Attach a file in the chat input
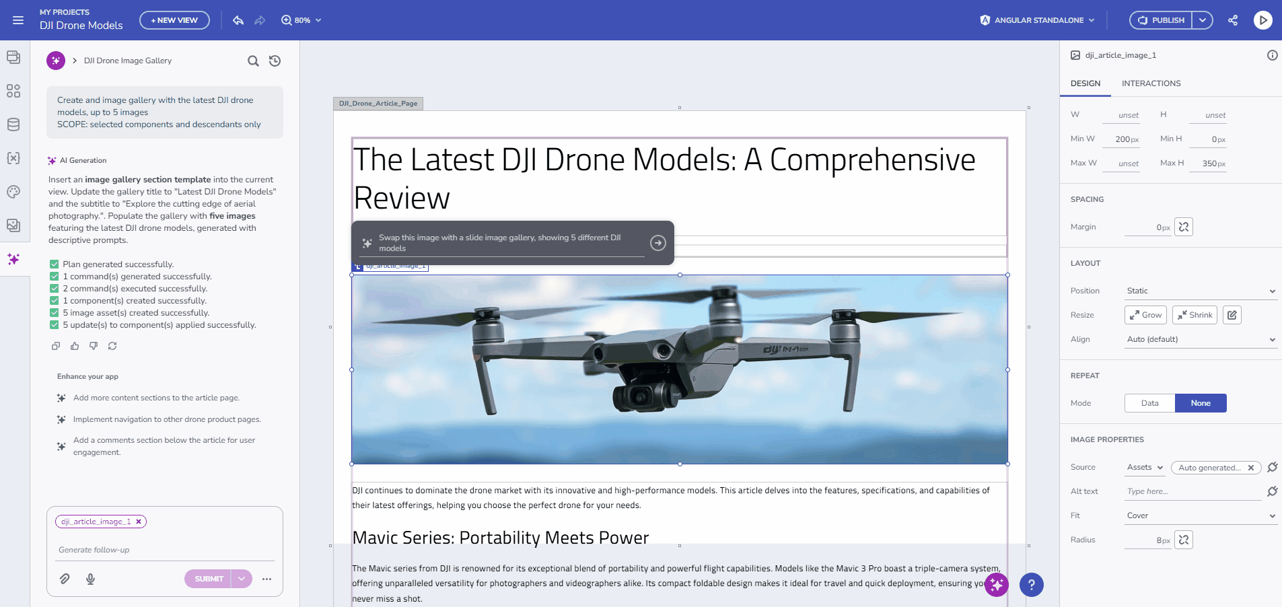 pos(65,579)
